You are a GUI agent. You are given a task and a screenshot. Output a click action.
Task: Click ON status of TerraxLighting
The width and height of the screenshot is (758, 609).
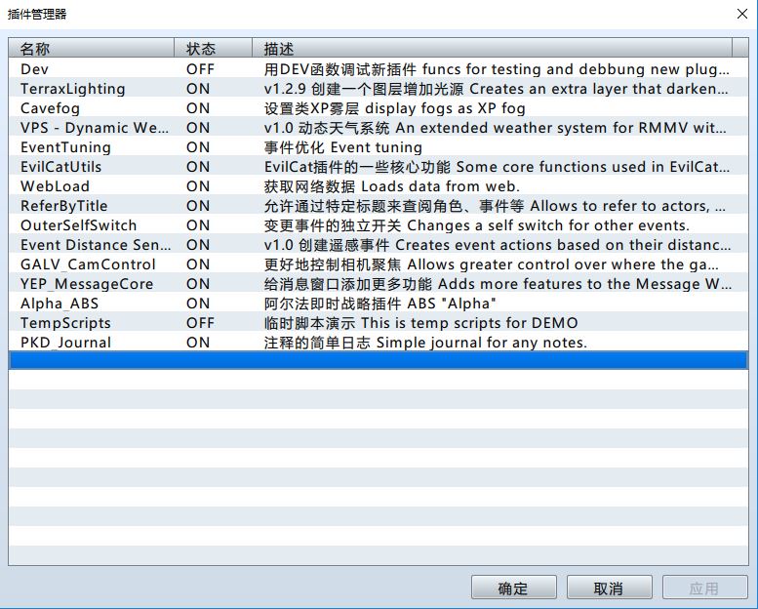click(198, 89)
